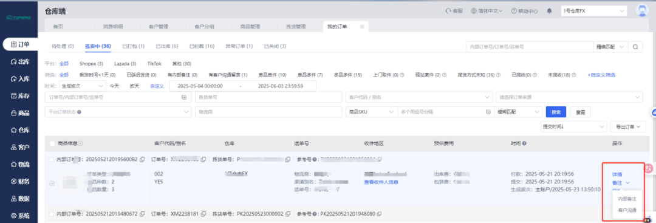Choose 内部备注 from the menu
Viewport: 656px width, 223px height.
(x=627, y=199)
